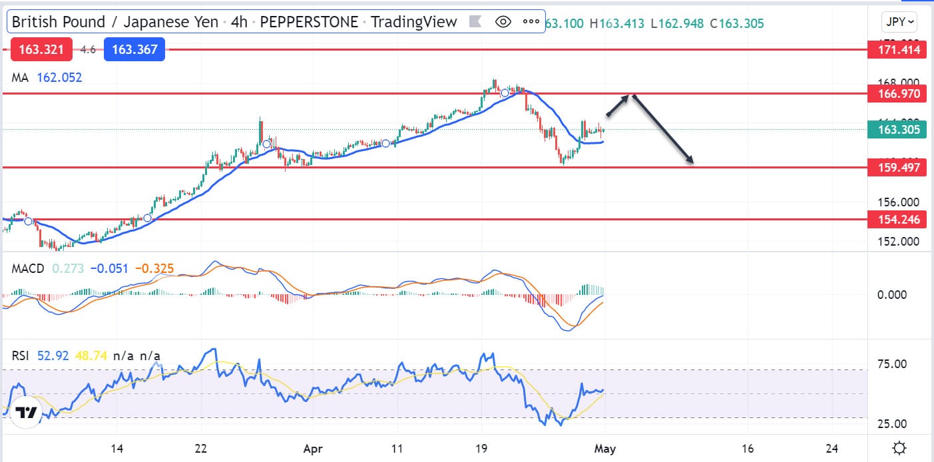Expand the JPY currency dropdown
Viewport: 934px width, 462px height.
899,22
